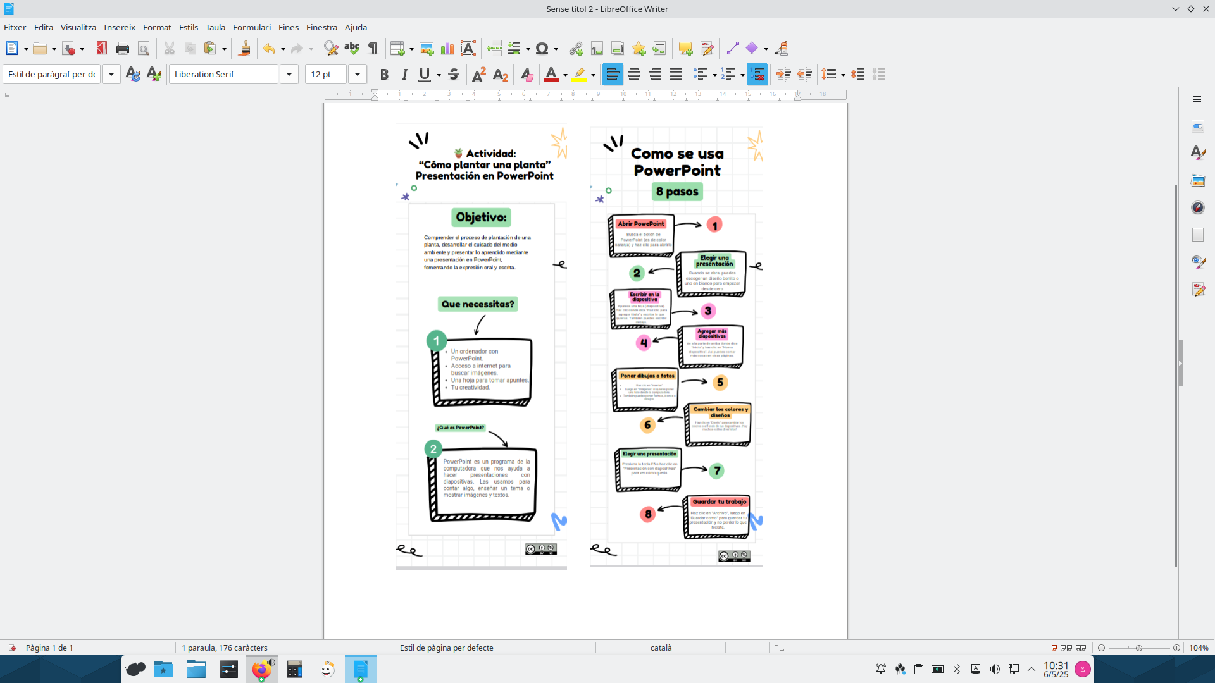This screenshot has width=1215, height=683.
Task: Click the Decrease Indent icon
Action: click(x=804, y=75)
